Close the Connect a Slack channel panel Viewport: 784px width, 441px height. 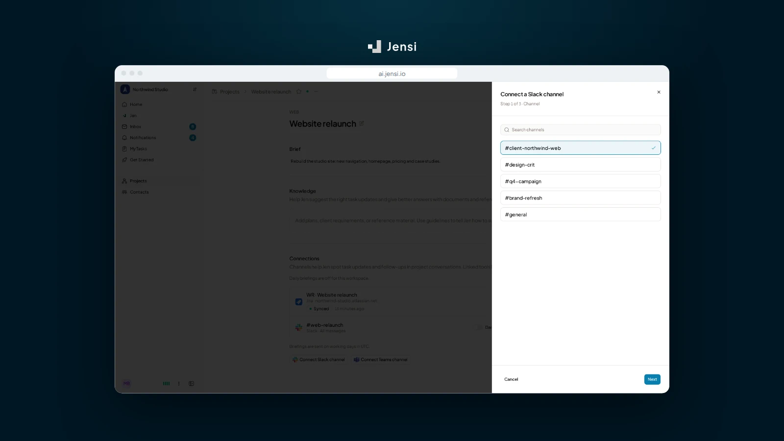[x=659, y=92]
